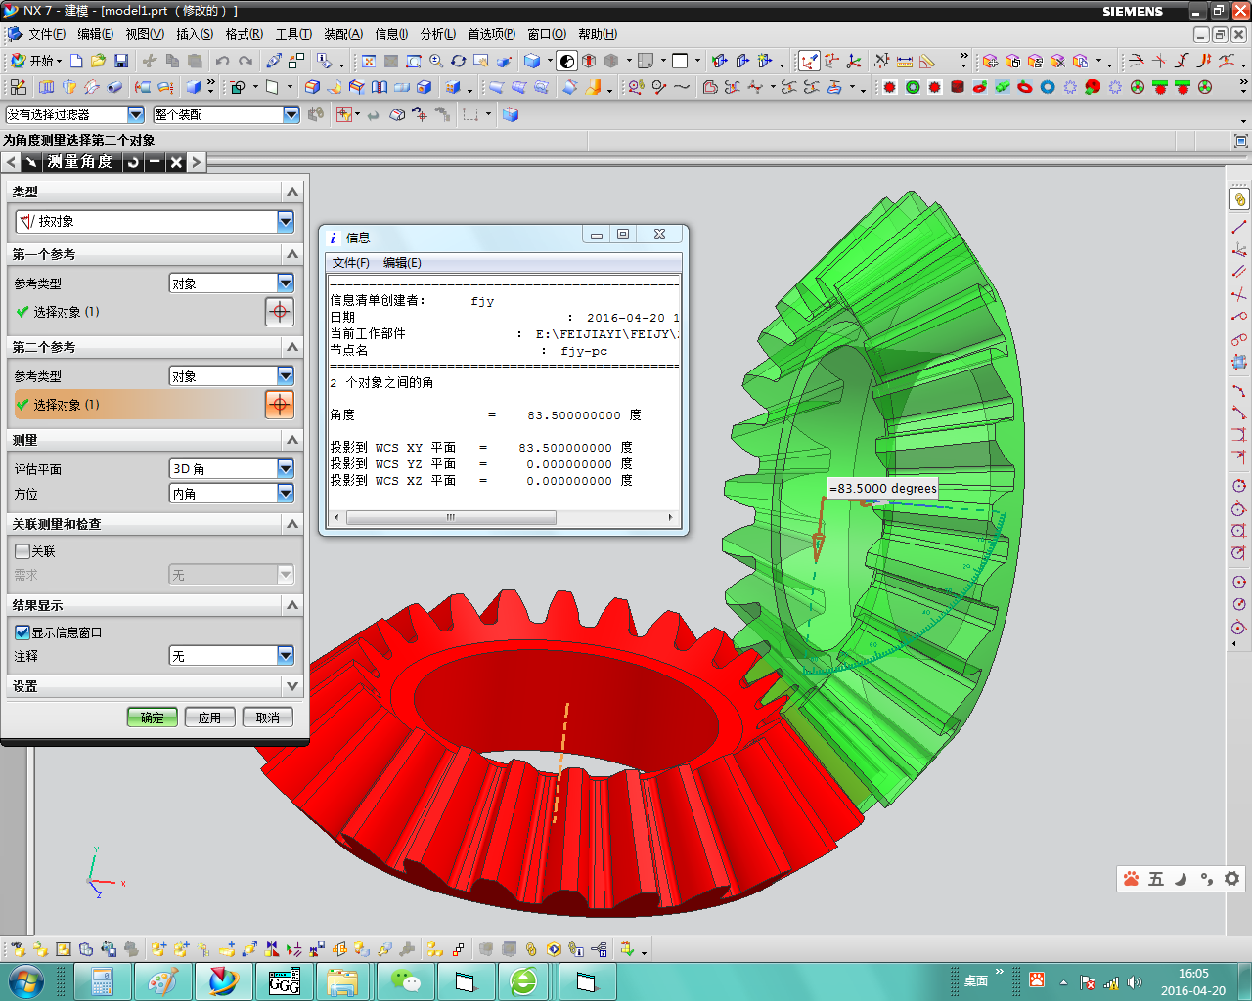The image size is (1252, 1001).
Task: Open WeChat from the taskbar
Action: [405, 981]
